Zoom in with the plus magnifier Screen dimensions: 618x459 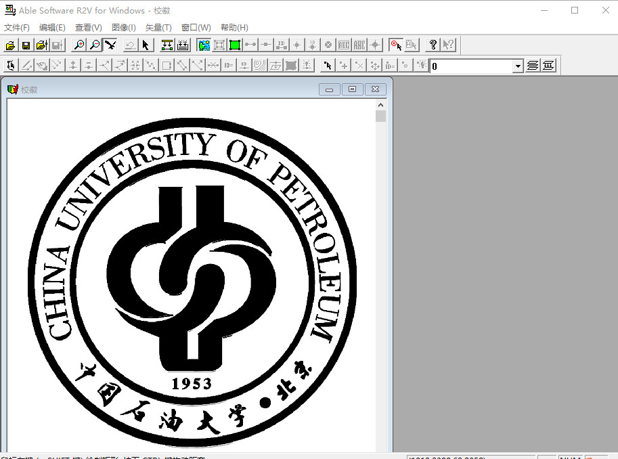pyautogui.click(x=79, y=45)
